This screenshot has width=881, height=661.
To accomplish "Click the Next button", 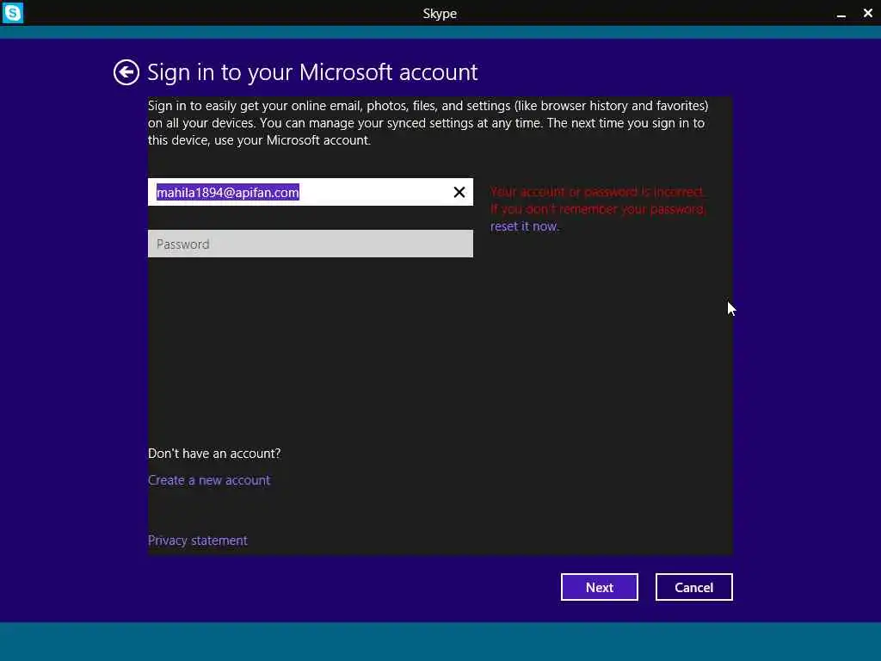I will 599,587.
